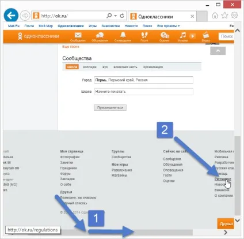Open footer link Заметки

click(x=67, y=163)
